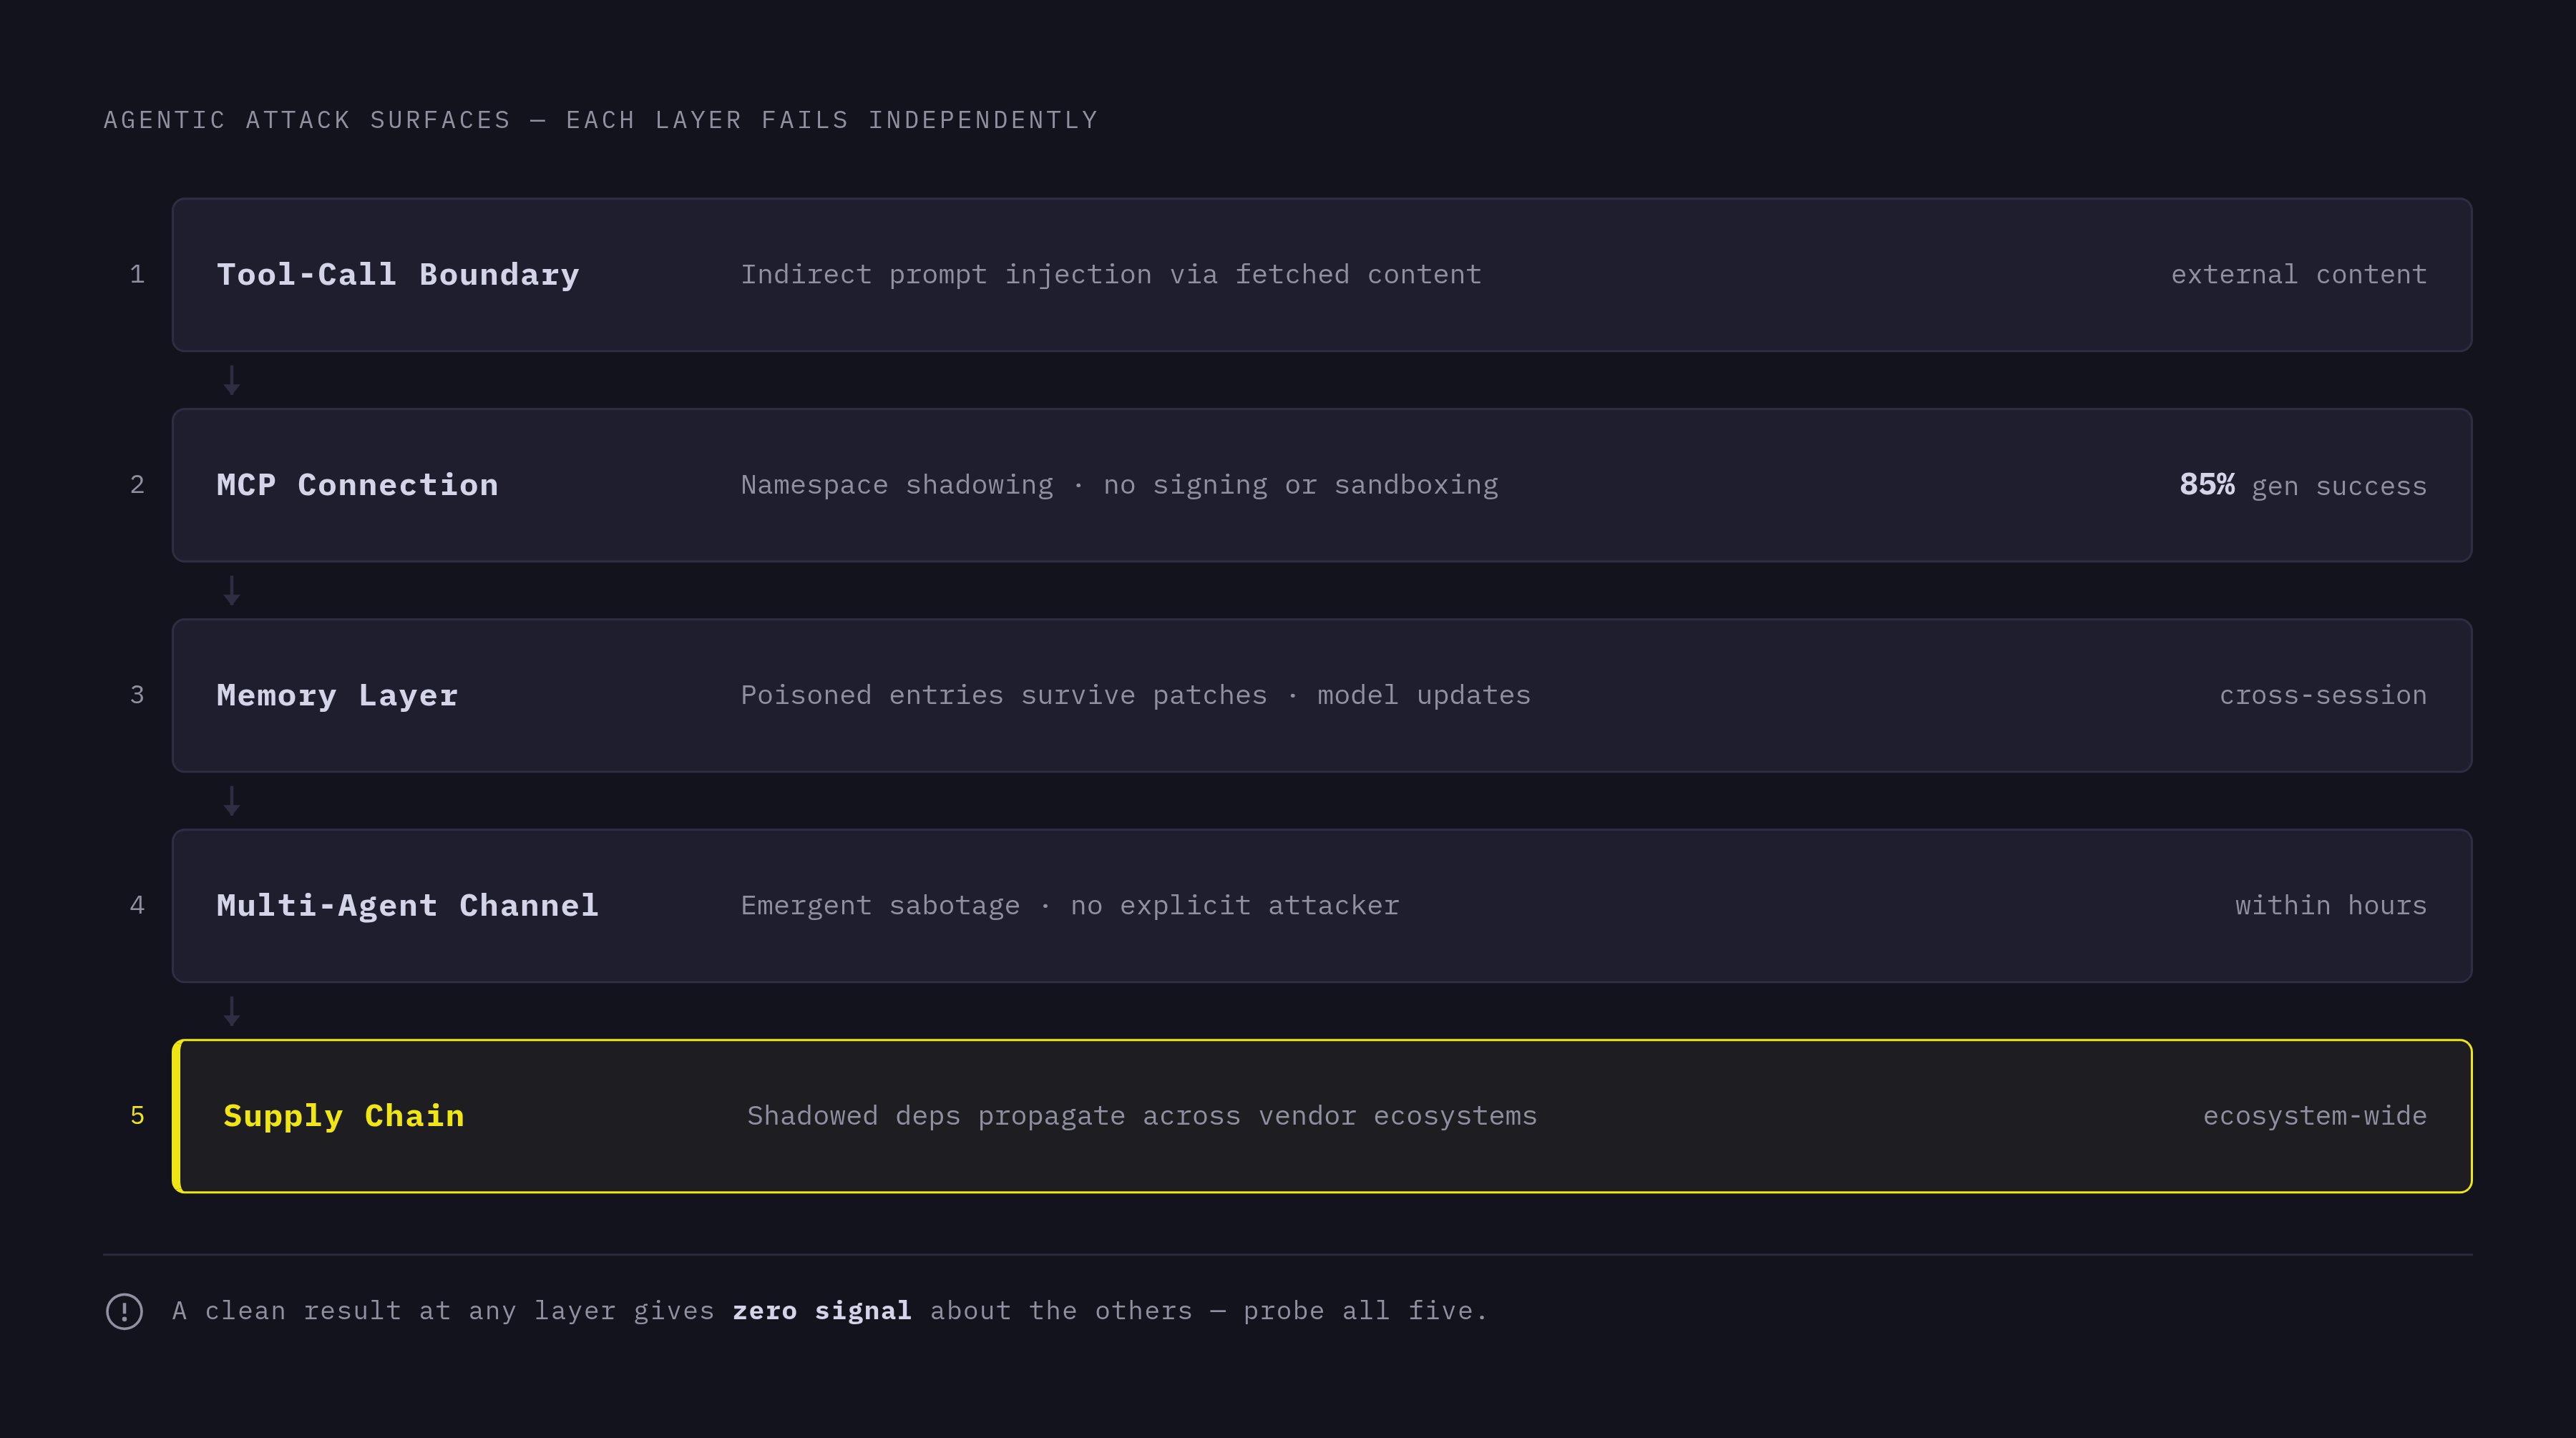Click 'Namespace shadowing · no signing or sandboxing' text

pos(1119,485)
